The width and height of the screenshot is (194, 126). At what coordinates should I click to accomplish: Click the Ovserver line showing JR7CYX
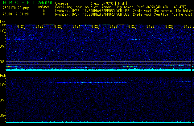(x=91, y=3)
